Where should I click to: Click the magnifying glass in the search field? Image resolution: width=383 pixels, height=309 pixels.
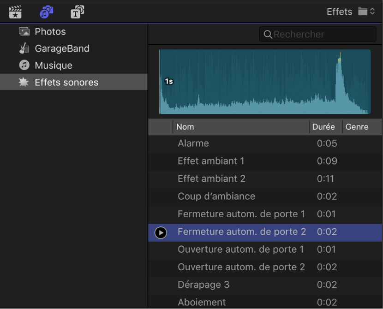pyautogui.click(x=268, y=34)
